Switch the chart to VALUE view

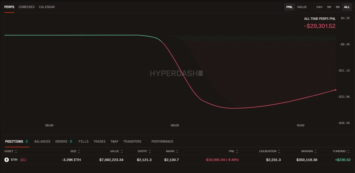coord(302,7)
